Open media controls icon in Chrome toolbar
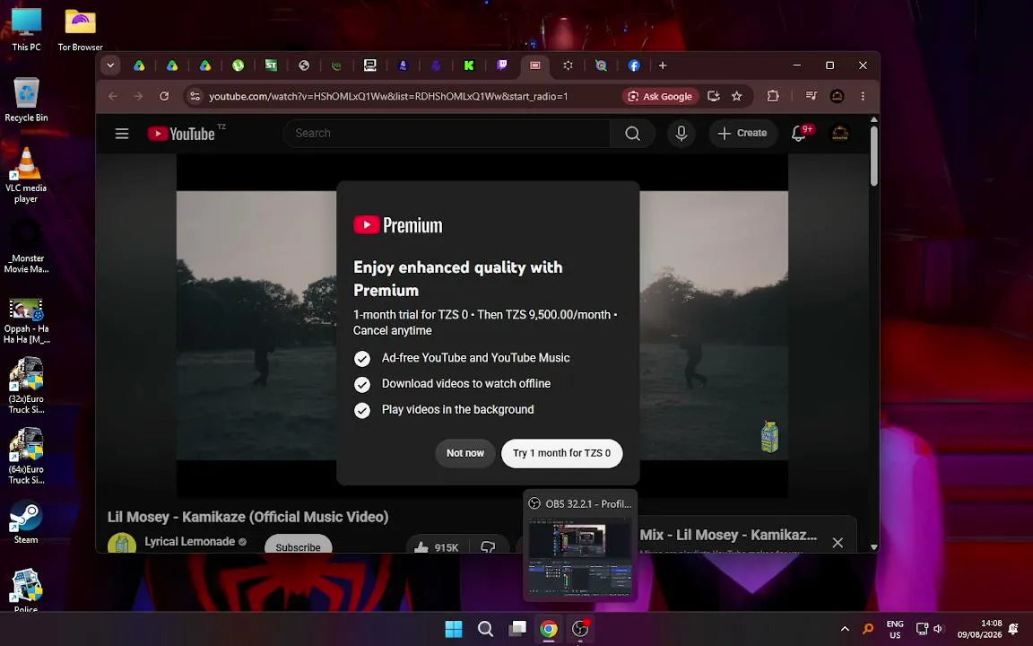Viewport: 1033px width, 646px height. 812,96
